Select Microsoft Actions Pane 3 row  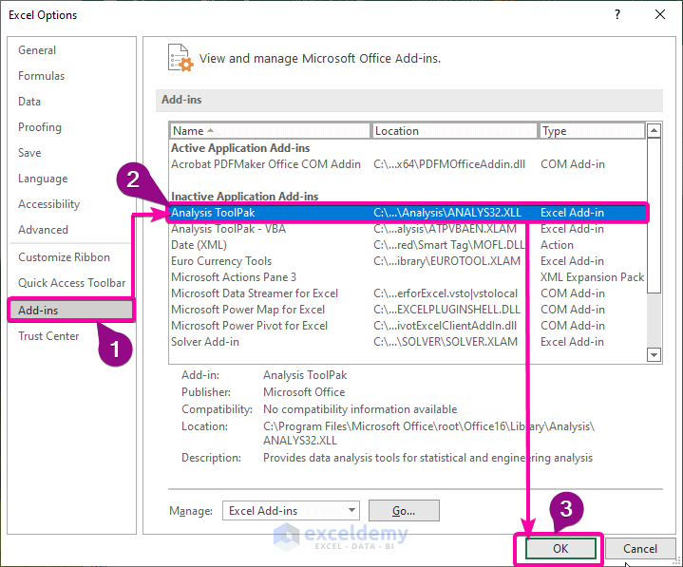408,277
